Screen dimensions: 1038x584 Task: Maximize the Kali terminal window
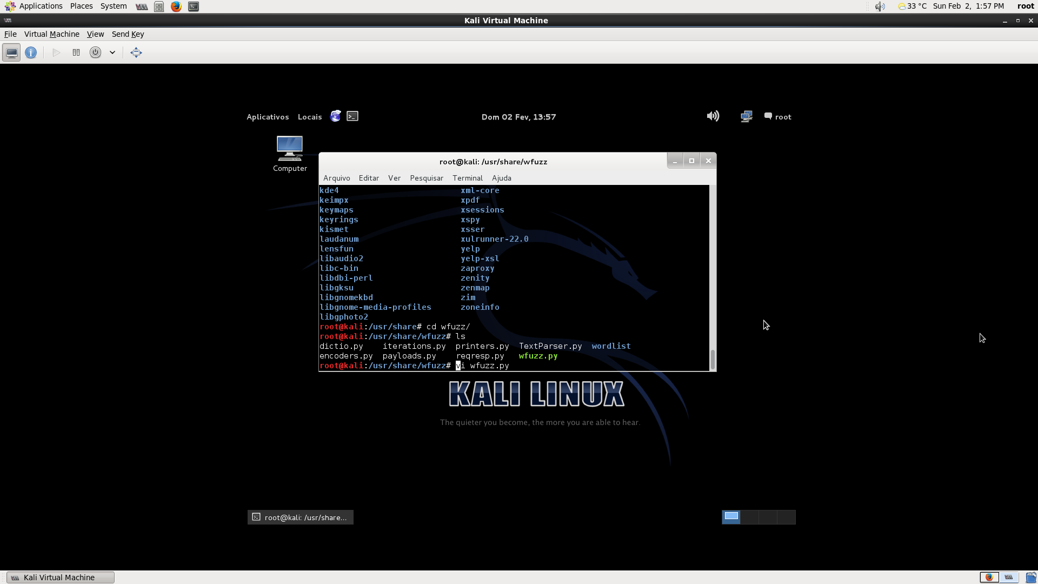691,161
